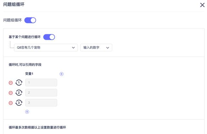Open the Q8您有几个宠物 question dropdown

coord(46,48)
